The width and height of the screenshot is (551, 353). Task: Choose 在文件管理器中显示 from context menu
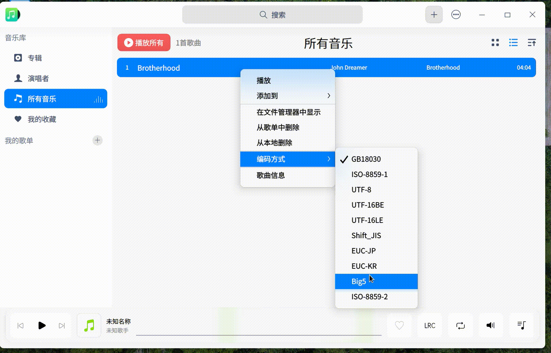coord(288,112)
